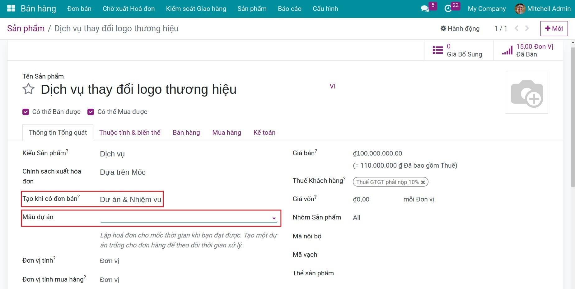Viewport: 575px width, 289px height.
Task: Open the Cấu hình menu
Action: 325,9
